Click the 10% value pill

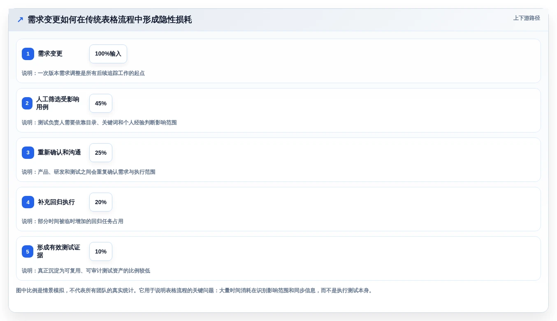[101, 251]
